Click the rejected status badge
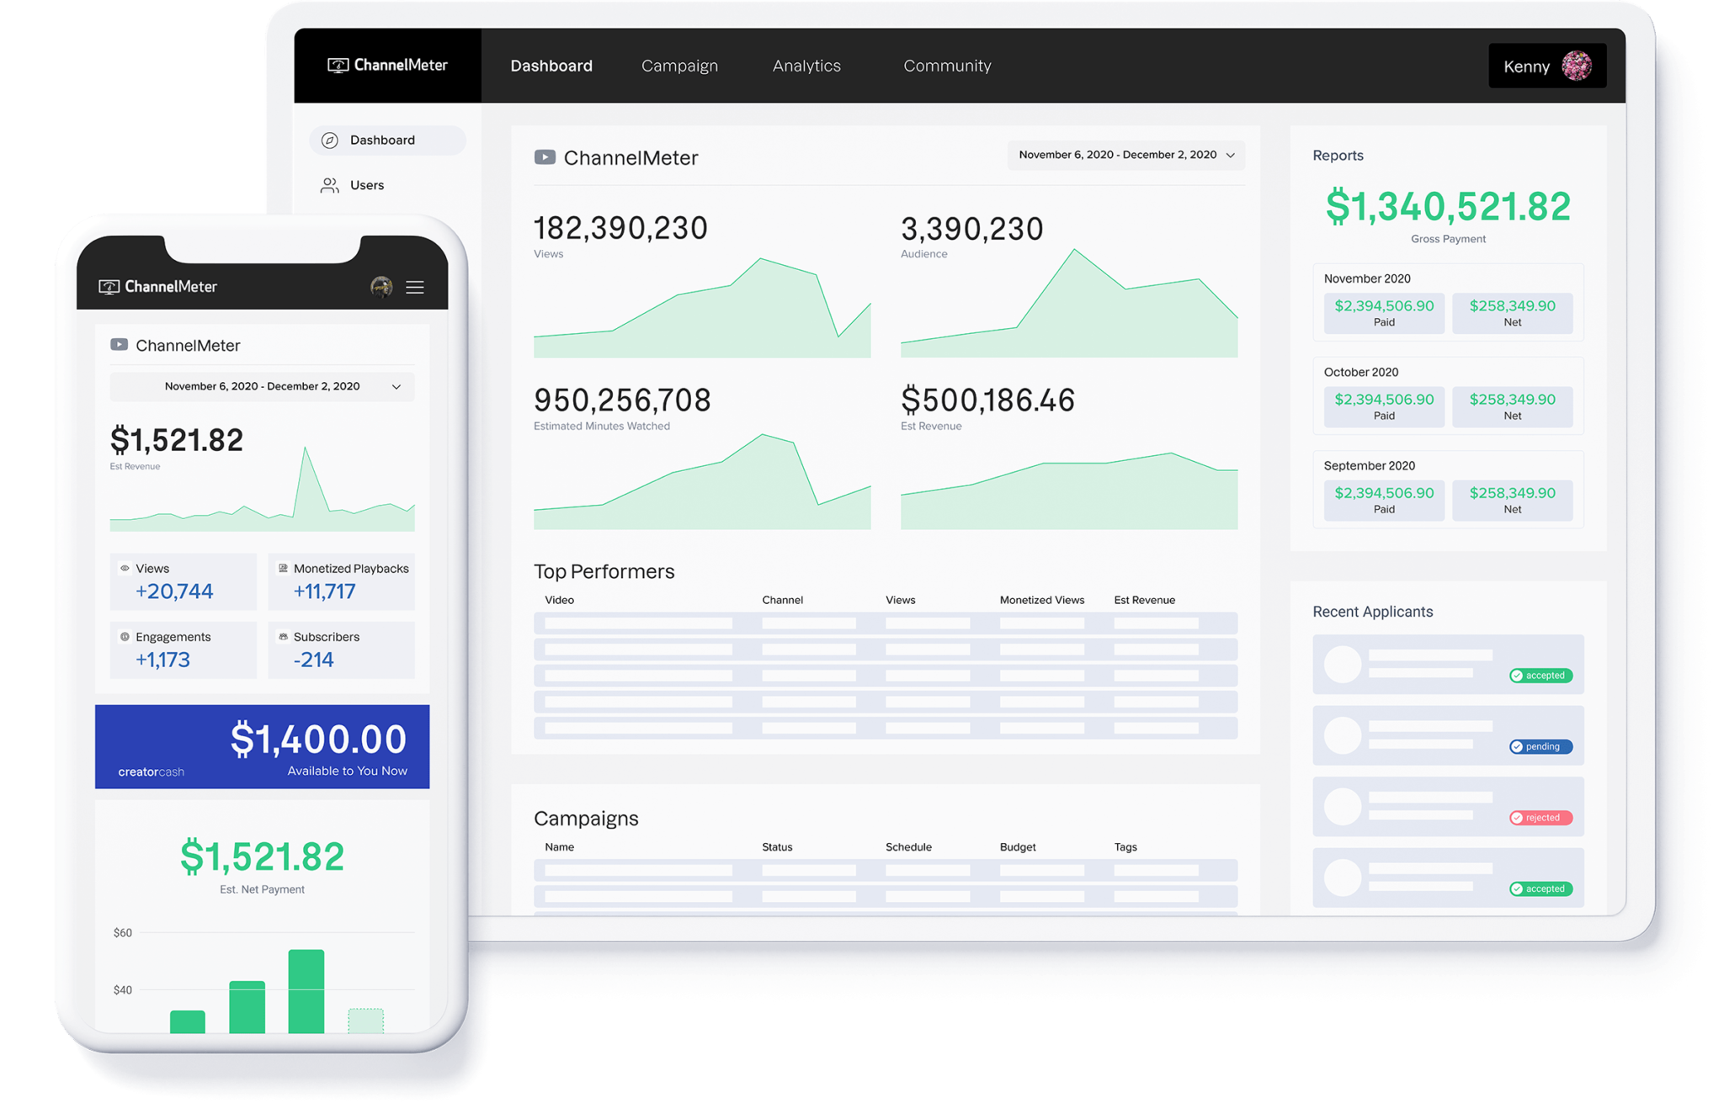 (1540, 818)
